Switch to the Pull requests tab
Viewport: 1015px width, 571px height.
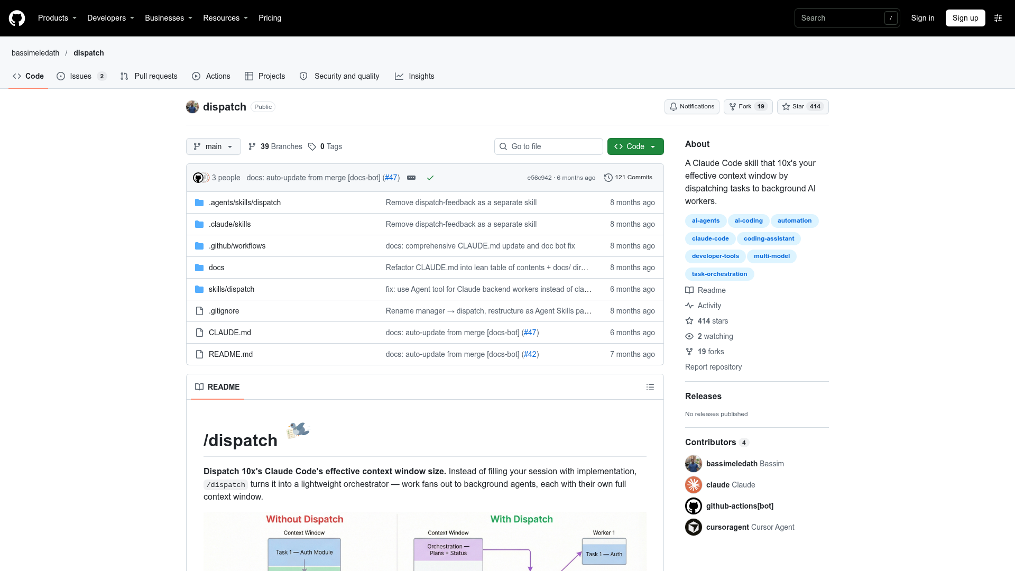[149, 76]
